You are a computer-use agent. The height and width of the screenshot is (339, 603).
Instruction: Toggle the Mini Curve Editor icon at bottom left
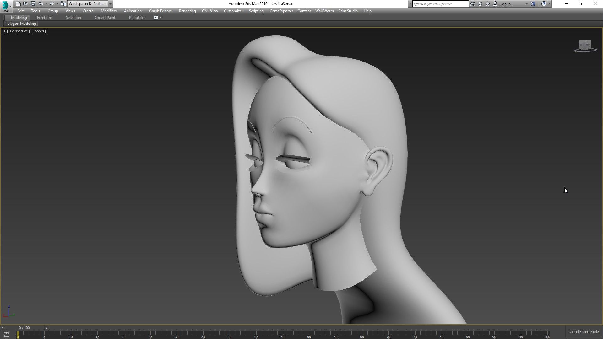tap(7, 335)
